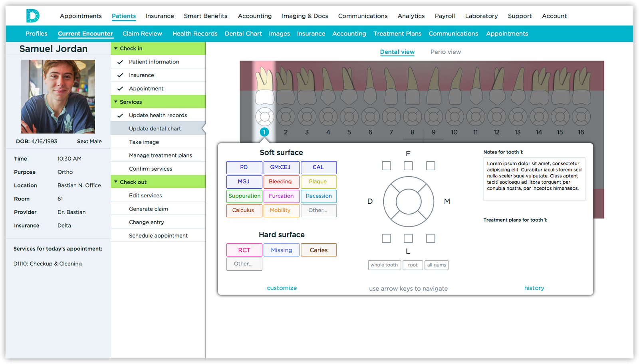The image size is (639, 364).
Task: Click the surface circle icon above tooth number 12
Action: coord(497,117)
